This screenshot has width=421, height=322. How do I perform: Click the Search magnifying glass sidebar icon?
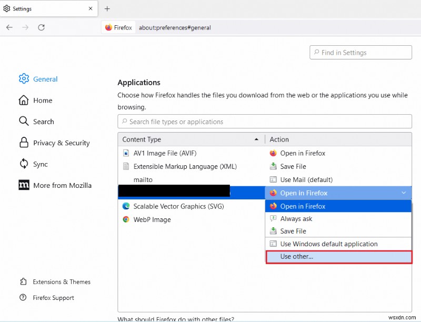tap(24, 122)
